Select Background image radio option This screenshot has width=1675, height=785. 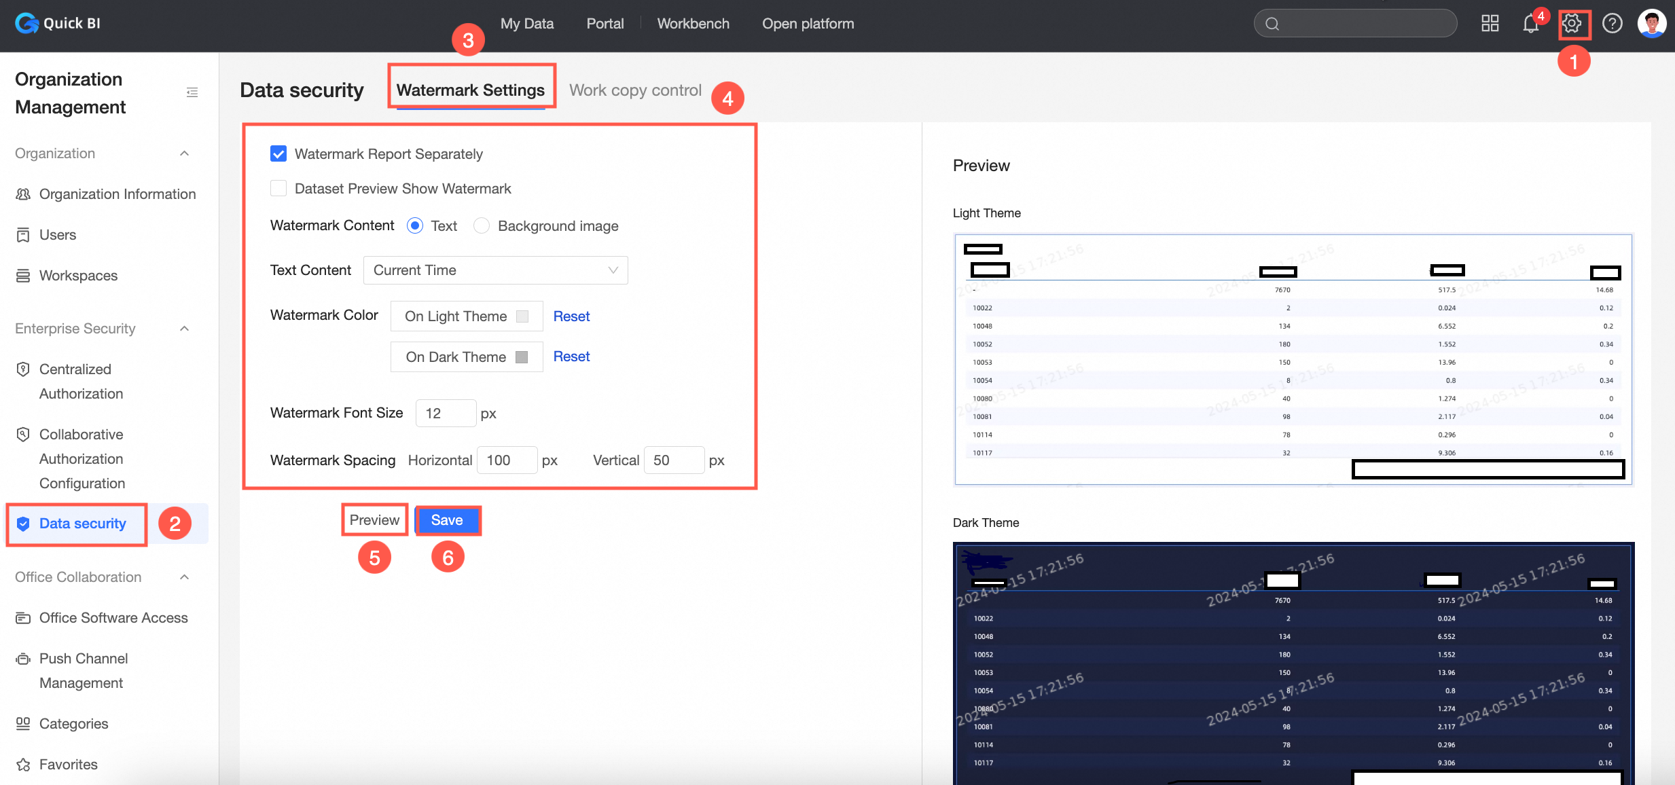[x=482, y=226]
